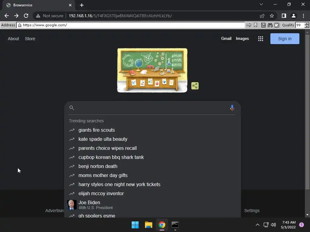Open Chrome side panel icon
Viewport: 310px width, 232px height.
284,16
